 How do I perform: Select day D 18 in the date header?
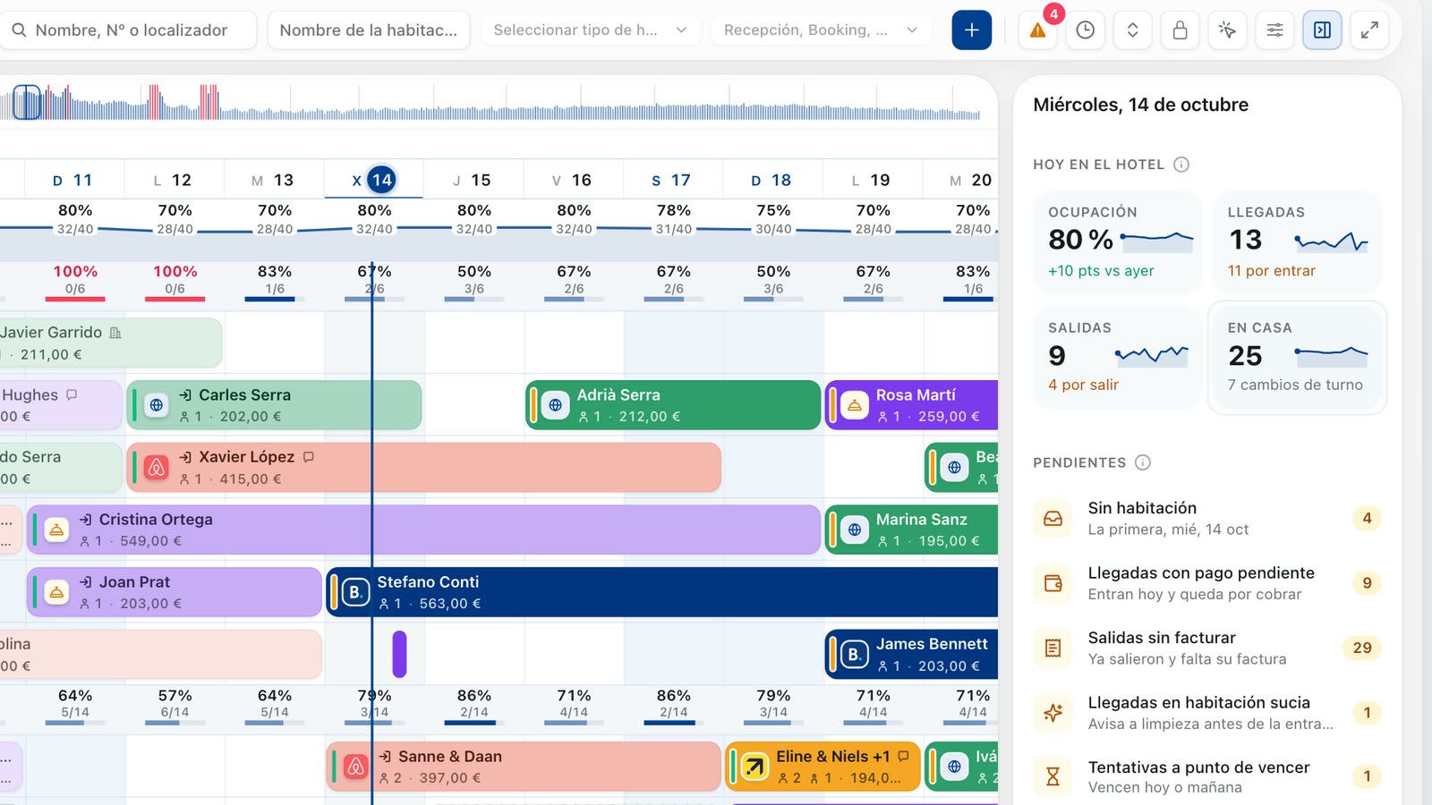coord(772,180)
